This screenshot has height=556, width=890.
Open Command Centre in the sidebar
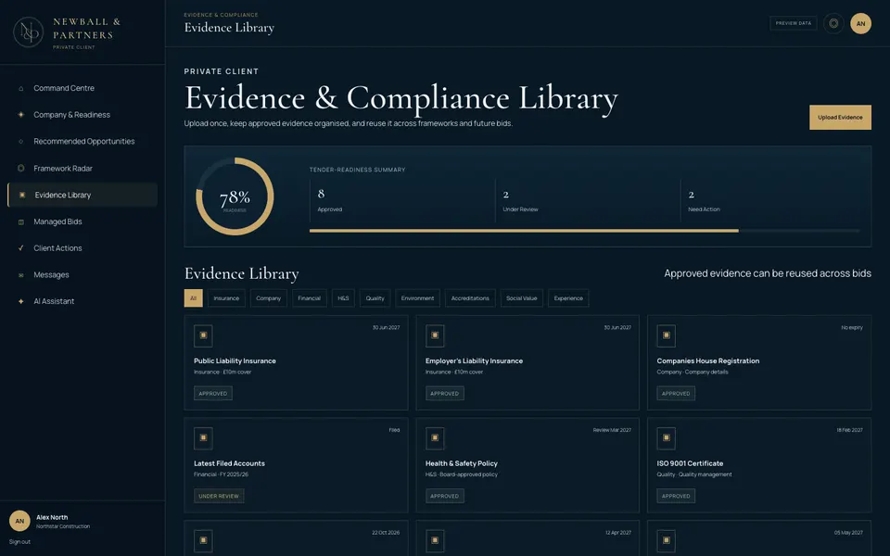[83, 89]
